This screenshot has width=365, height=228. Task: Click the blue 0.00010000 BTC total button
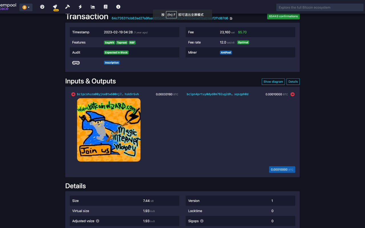[282, 170]
